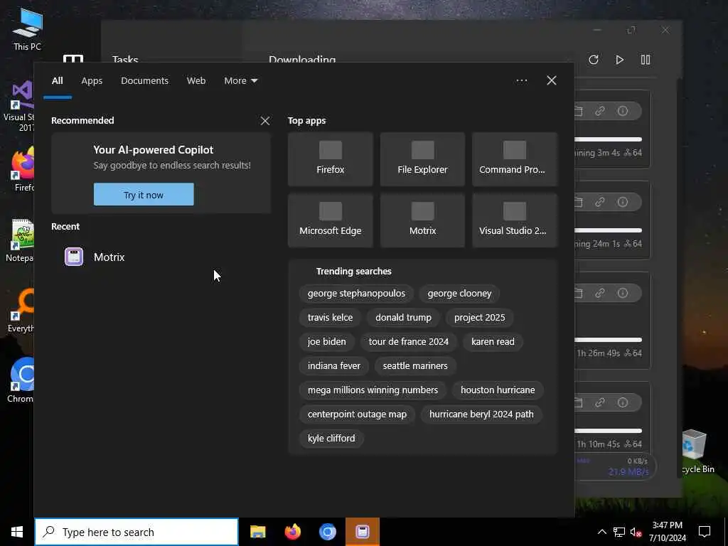This screenshot has height=546, width=728.
Task: Copy link of the 24m 1s download
Action: (x=600, y=202)
